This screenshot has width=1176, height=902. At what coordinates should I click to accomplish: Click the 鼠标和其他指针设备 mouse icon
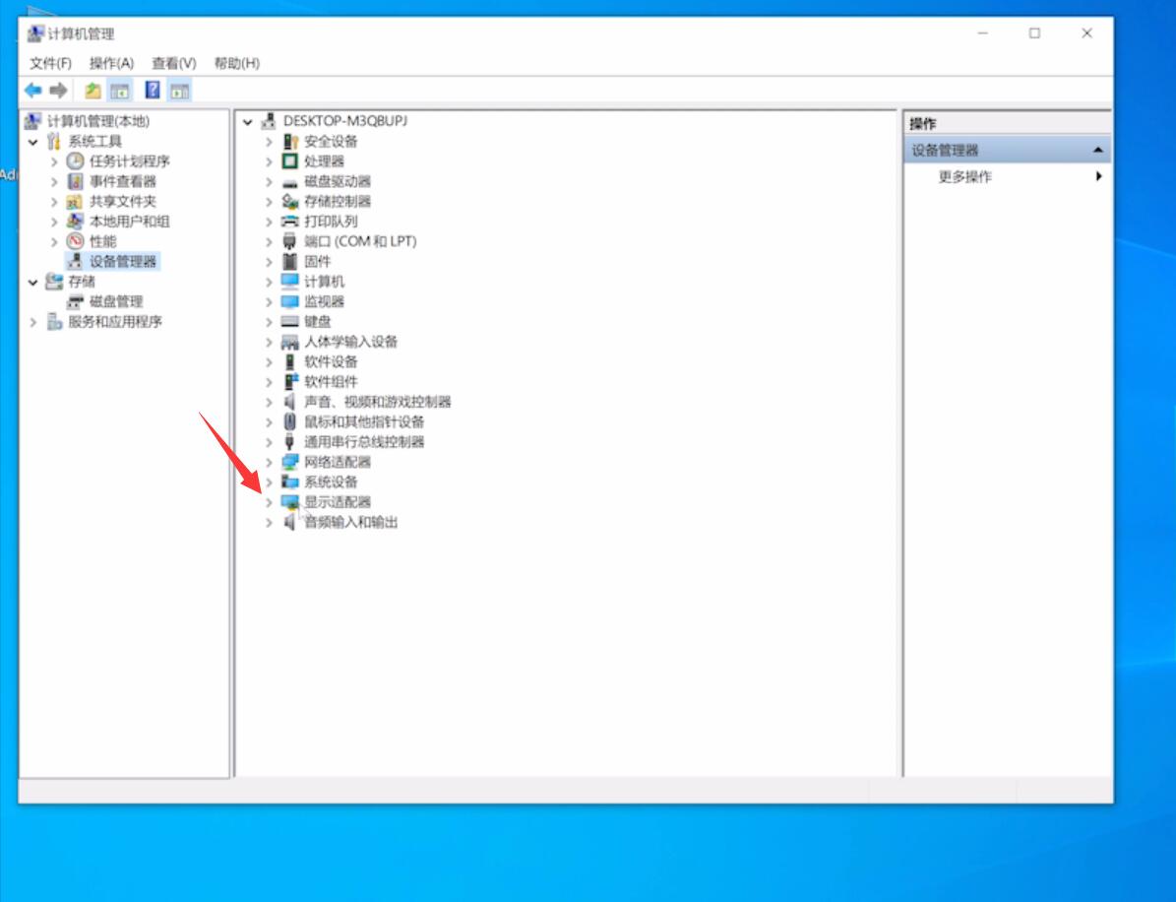(x=290, y=421)
